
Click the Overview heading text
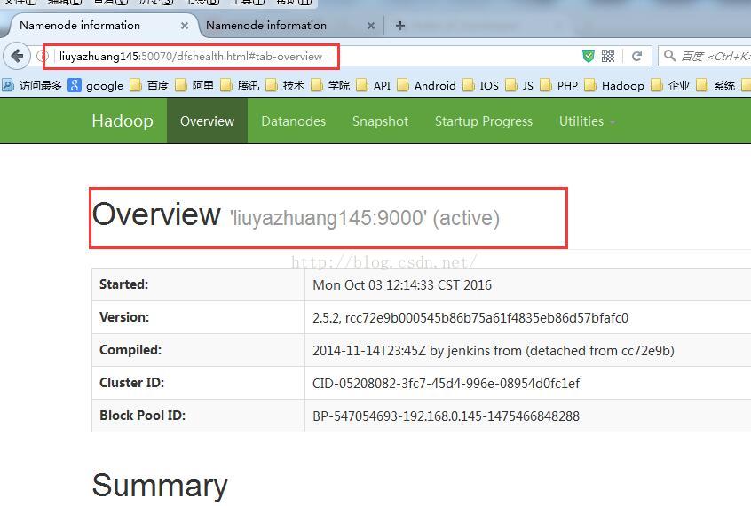(156, 214)
